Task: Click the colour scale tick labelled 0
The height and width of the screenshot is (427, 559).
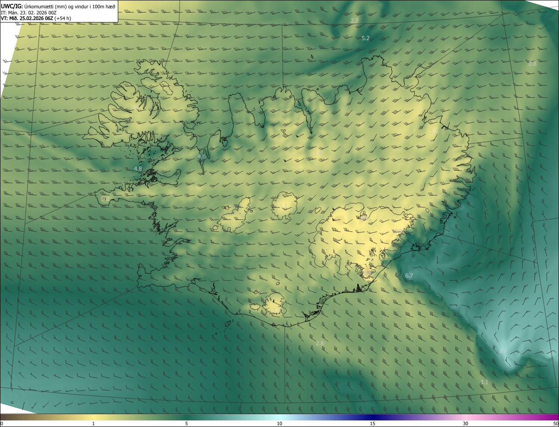Action: 1,424
